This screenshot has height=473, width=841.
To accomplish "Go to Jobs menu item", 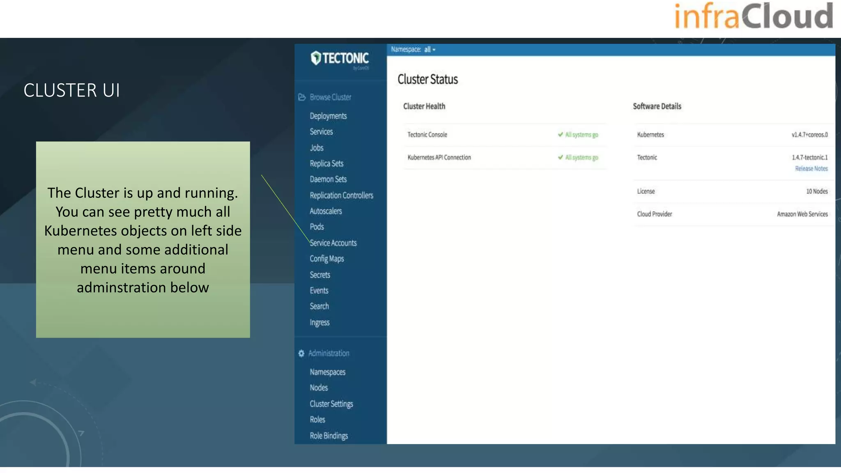I will (316, 148).
